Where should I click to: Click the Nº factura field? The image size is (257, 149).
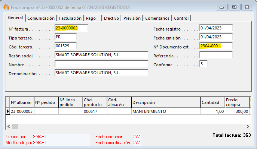[x=71, y=28]
